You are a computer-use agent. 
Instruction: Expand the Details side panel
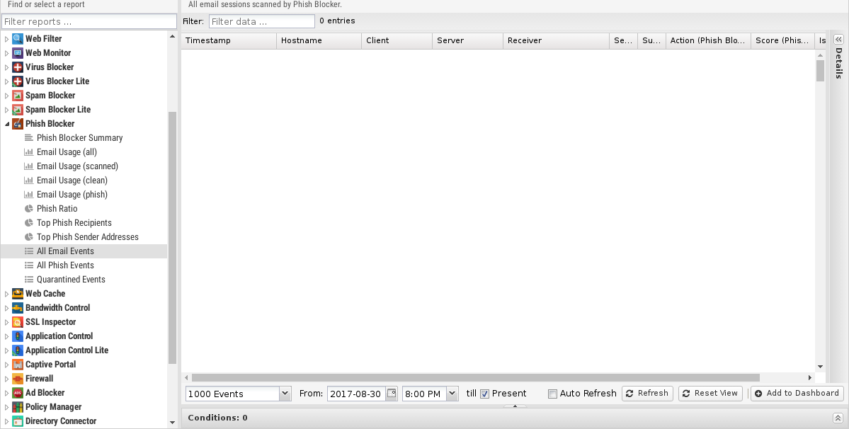[x=838, y=40]
